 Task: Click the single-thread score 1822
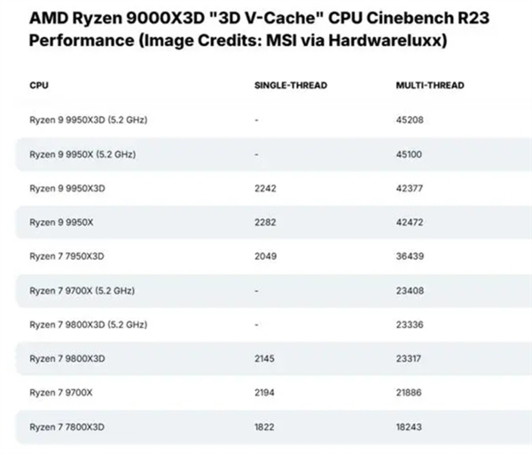(265, 427)
